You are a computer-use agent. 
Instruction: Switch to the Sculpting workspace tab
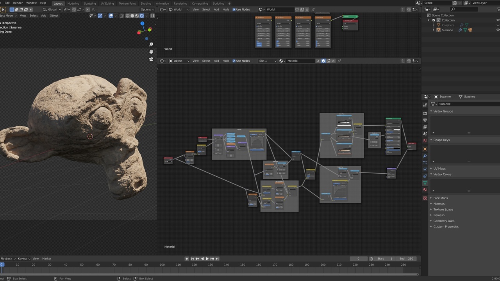click(90, 4)
